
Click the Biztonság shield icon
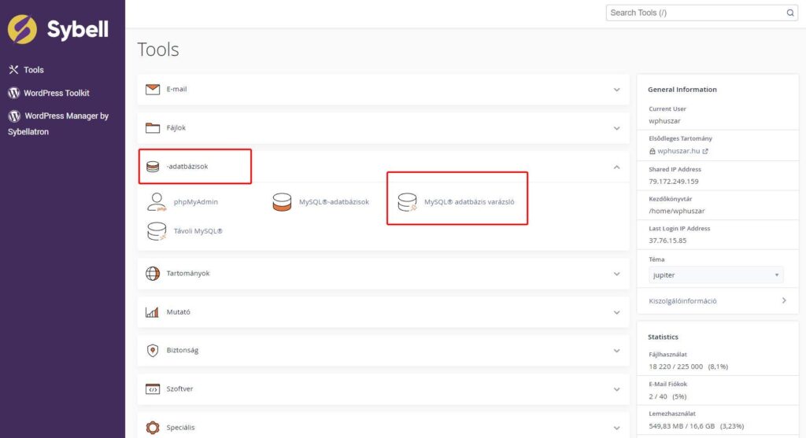pos(153,351)
